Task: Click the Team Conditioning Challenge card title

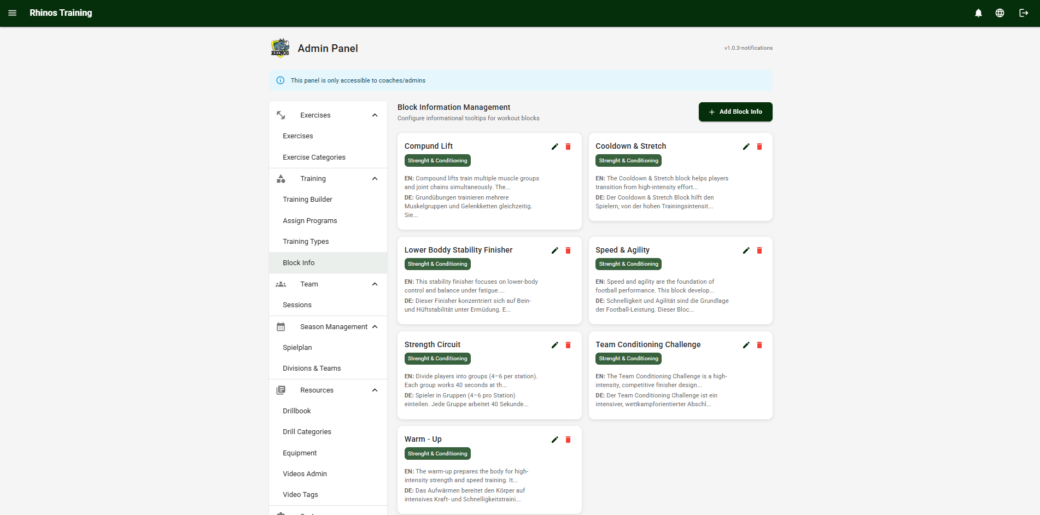Action: 648,344
